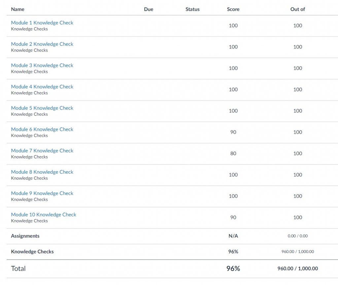Click the Status column header

coord(192,9)
